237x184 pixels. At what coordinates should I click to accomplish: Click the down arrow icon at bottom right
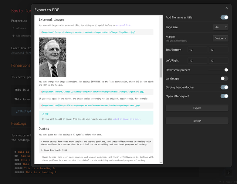pos(229,172)
